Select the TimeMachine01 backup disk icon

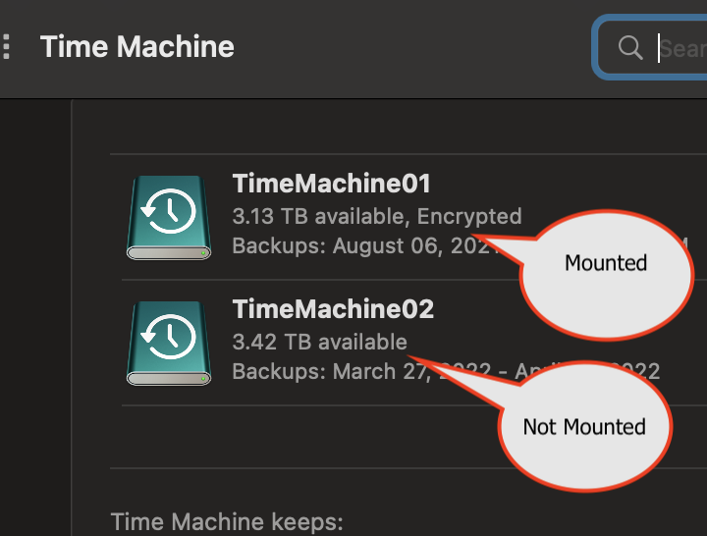[x=169, y=218]
